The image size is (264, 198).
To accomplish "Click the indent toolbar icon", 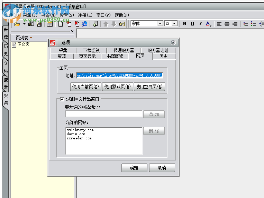I will tap(262, 24).
